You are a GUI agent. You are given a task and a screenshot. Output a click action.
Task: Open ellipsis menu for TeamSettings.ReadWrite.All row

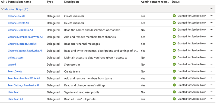point(211,85)
